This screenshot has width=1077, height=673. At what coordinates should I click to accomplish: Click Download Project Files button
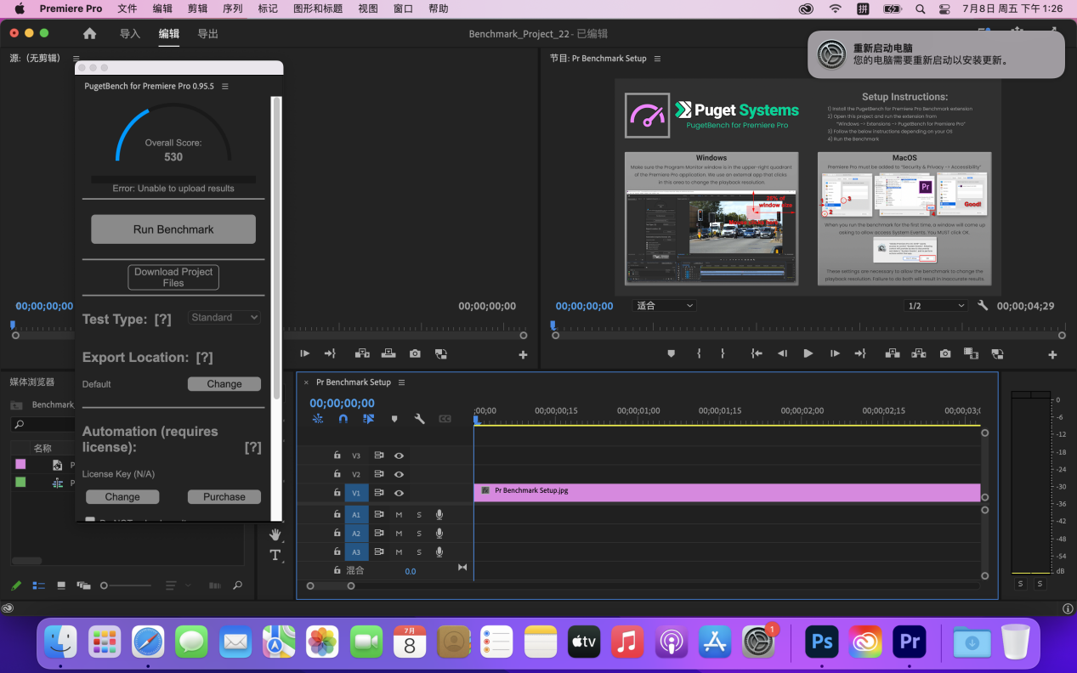(x=173, y=277)
